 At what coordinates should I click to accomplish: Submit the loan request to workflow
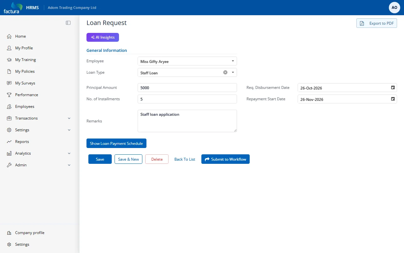225,159
